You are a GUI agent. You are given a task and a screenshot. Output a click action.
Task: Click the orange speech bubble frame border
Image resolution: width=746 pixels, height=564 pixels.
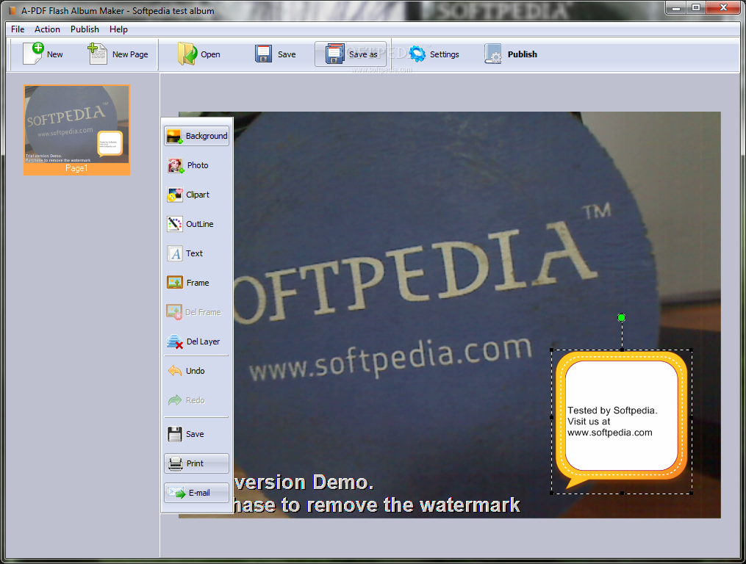pos(561,419)
